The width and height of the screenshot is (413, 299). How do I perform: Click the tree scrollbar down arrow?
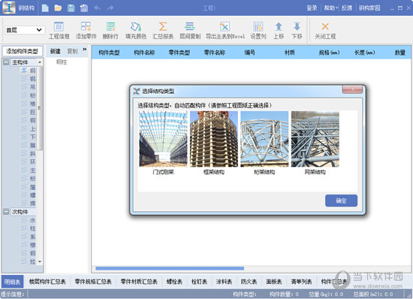(x=40, y=261)
